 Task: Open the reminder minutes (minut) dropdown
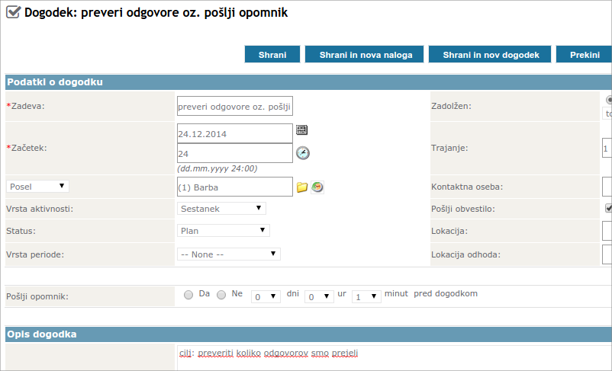pos(366,296)
